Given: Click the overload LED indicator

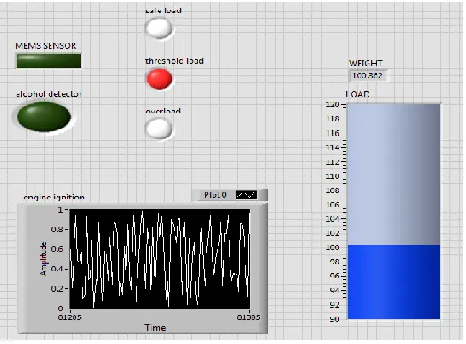Looking at the screenshot, I should tap(159, 129).
